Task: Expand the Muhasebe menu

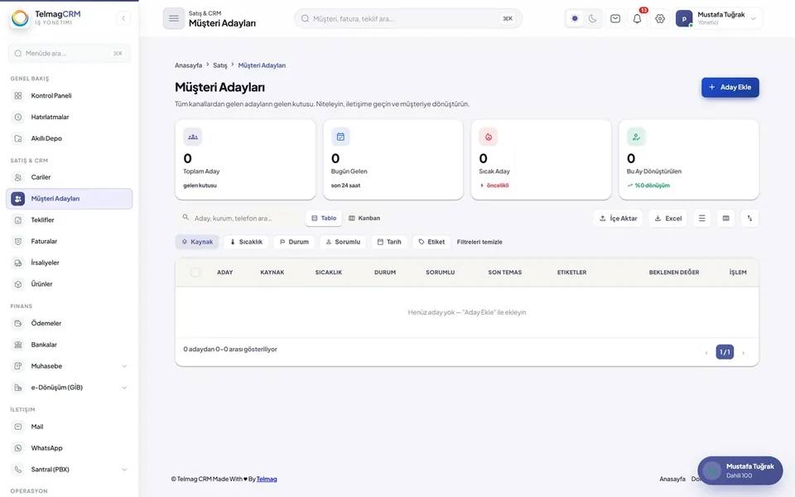Action: pyautogui.click(x=69, y=366)
